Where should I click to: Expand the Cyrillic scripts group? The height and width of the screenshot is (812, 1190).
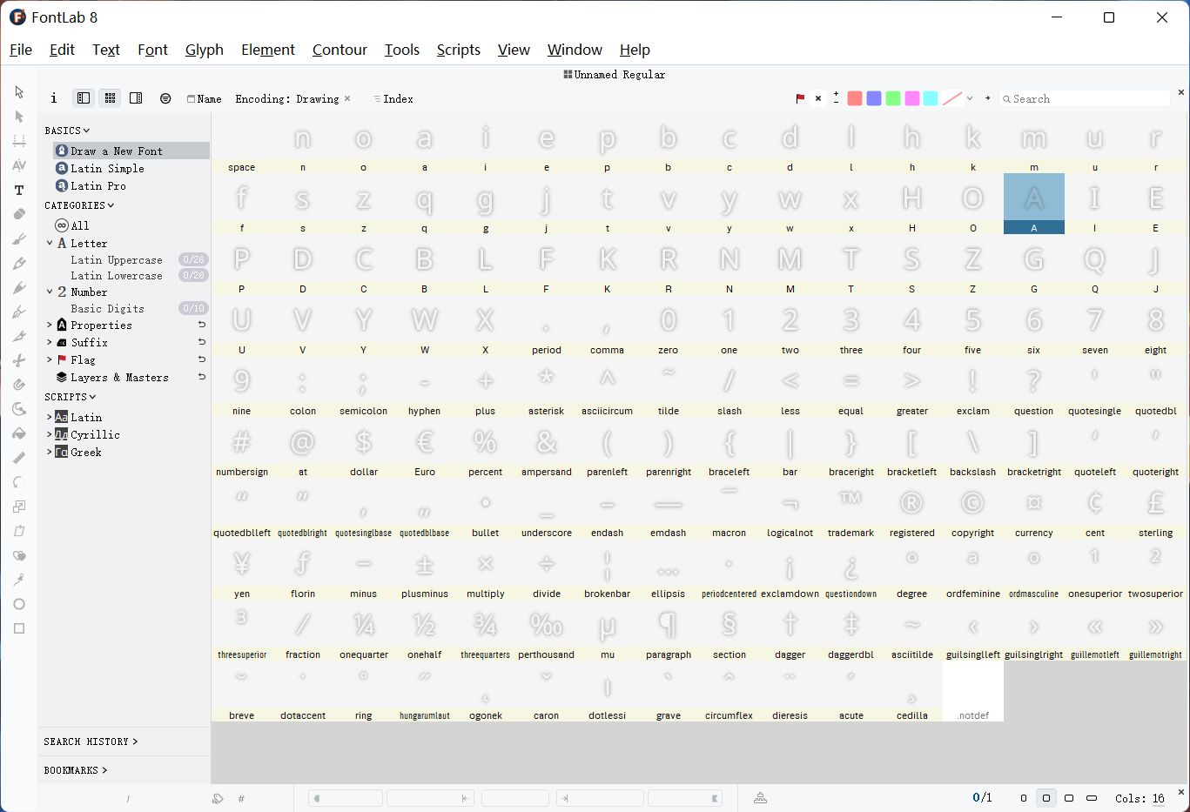(x=50, y=434)
